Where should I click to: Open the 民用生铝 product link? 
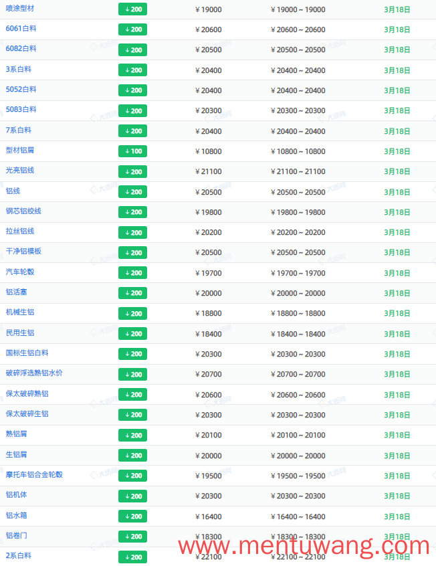coord(20,333)
